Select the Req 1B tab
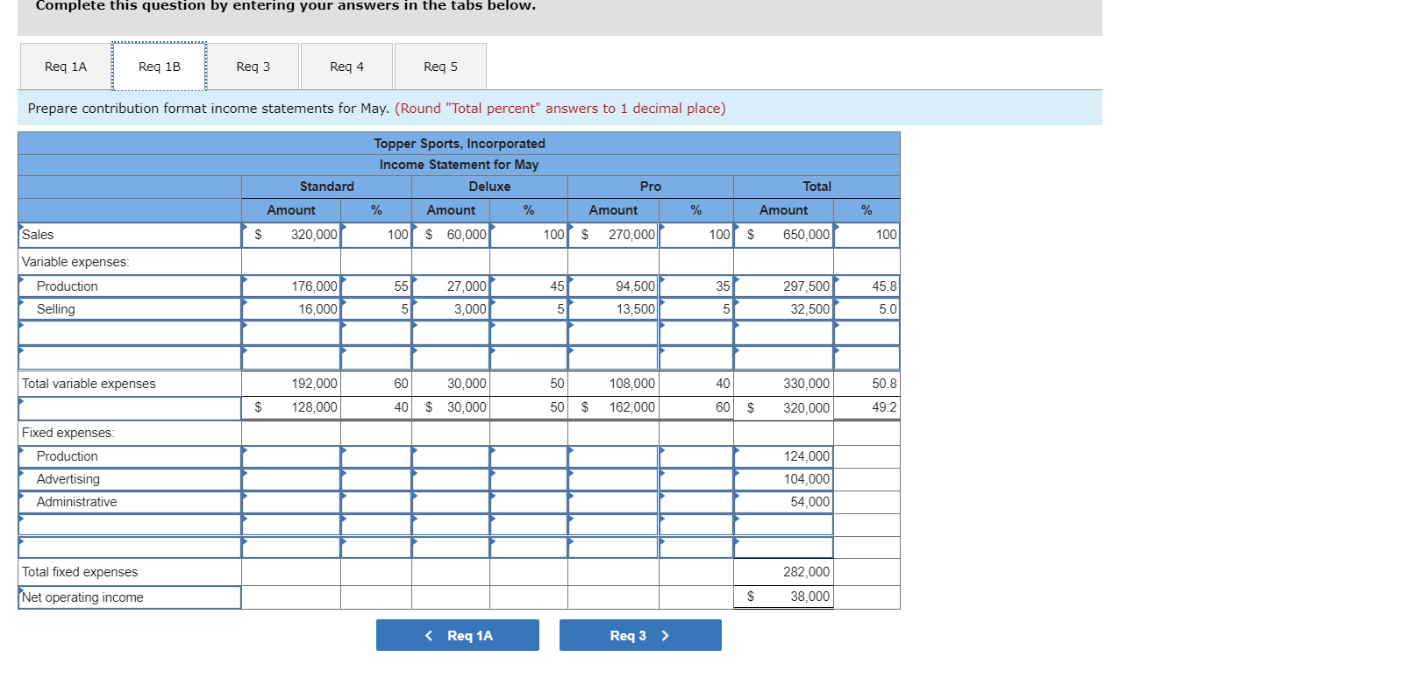The width and height of the screenshot is (1405, 685). coord(160,67)
